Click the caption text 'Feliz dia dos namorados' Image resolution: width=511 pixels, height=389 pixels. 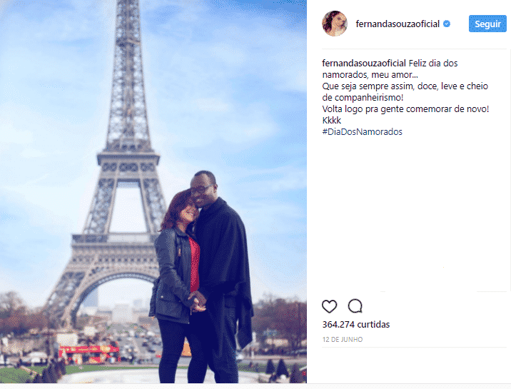pyautogui.click(x=390, y=69)
